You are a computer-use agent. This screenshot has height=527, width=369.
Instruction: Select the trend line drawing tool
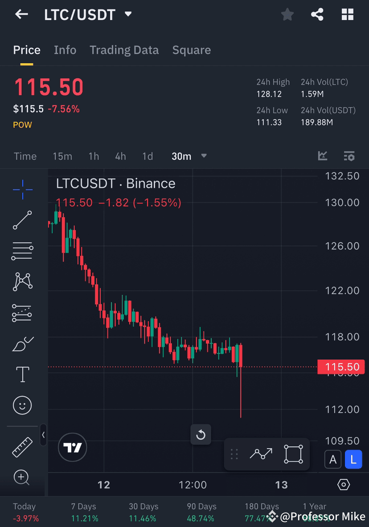coord(22,220)
